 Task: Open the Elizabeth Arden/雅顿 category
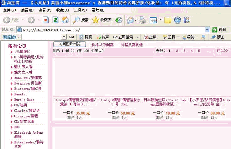click(29, 134)
